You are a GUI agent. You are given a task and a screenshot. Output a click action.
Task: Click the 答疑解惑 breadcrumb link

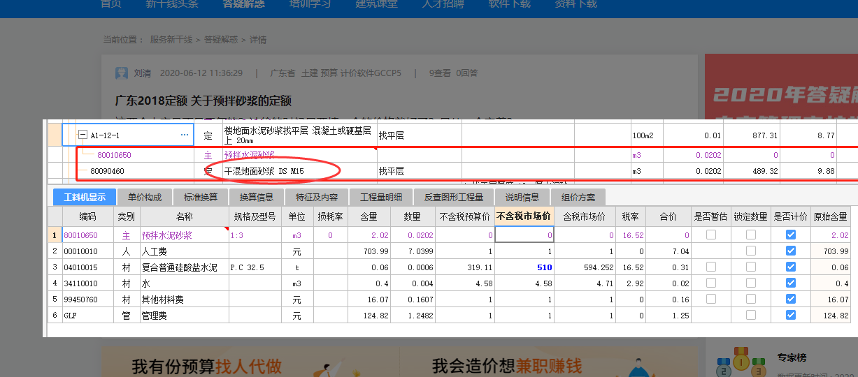tap(220, 40)
